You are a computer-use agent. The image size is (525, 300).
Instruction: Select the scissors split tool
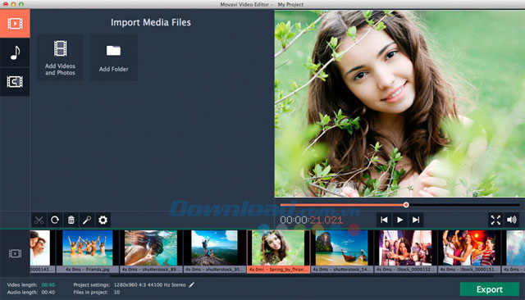click(x=39, y=220)
